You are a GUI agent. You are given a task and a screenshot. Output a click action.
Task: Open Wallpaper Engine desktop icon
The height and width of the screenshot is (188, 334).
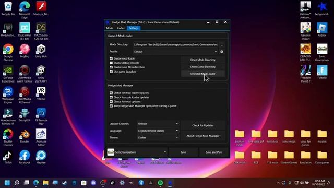pos(8,95)
